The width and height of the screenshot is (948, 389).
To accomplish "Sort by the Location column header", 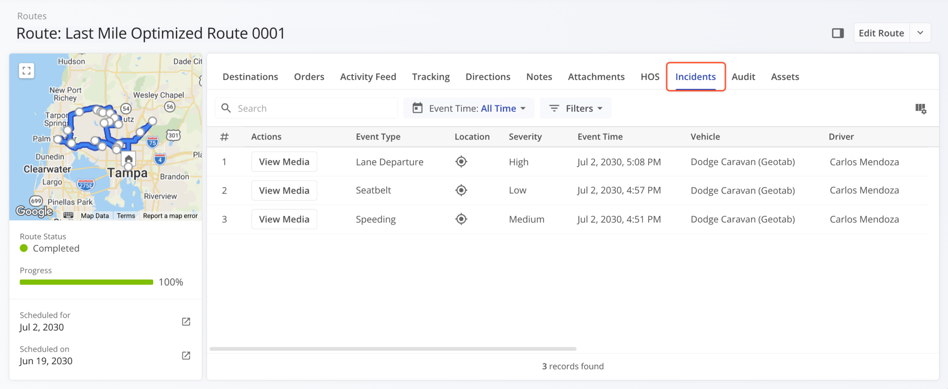I will click(472, 137).
